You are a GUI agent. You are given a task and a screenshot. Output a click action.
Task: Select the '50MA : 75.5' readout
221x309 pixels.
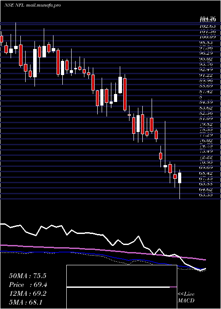[x=27, y=276]
